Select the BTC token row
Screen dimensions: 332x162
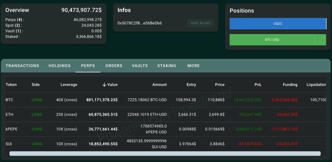pos(10,100)
